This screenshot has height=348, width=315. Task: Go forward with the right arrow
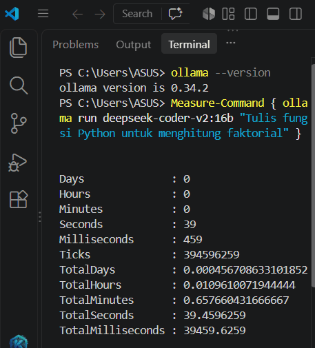pyautogui.click(x=100, y=14)
